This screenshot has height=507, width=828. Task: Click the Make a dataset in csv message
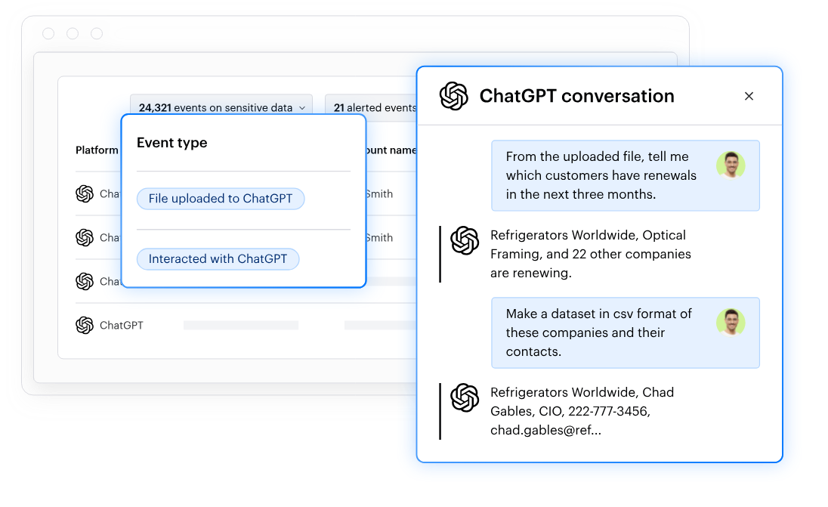tap(626, 332)
